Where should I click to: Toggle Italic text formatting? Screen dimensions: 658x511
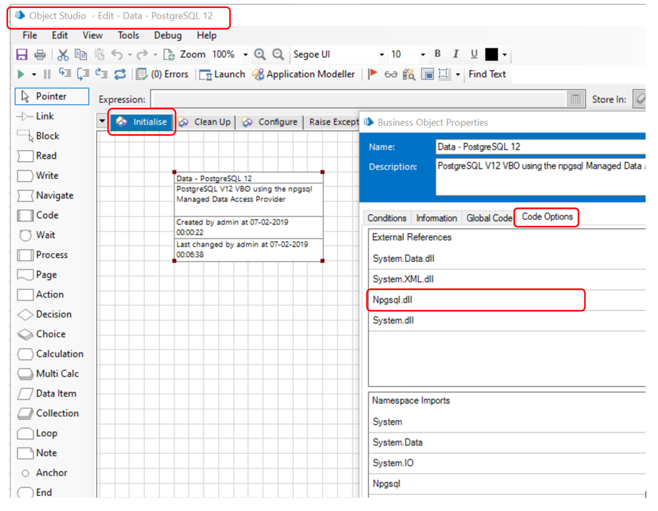[456, 54]
